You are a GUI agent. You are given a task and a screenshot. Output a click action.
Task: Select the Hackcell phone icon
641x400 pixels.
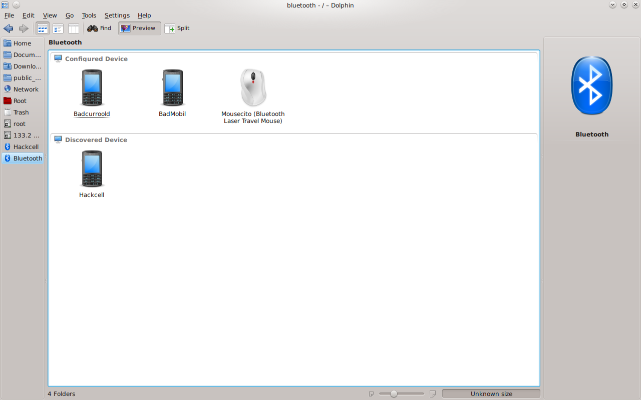tap(92, 168)
